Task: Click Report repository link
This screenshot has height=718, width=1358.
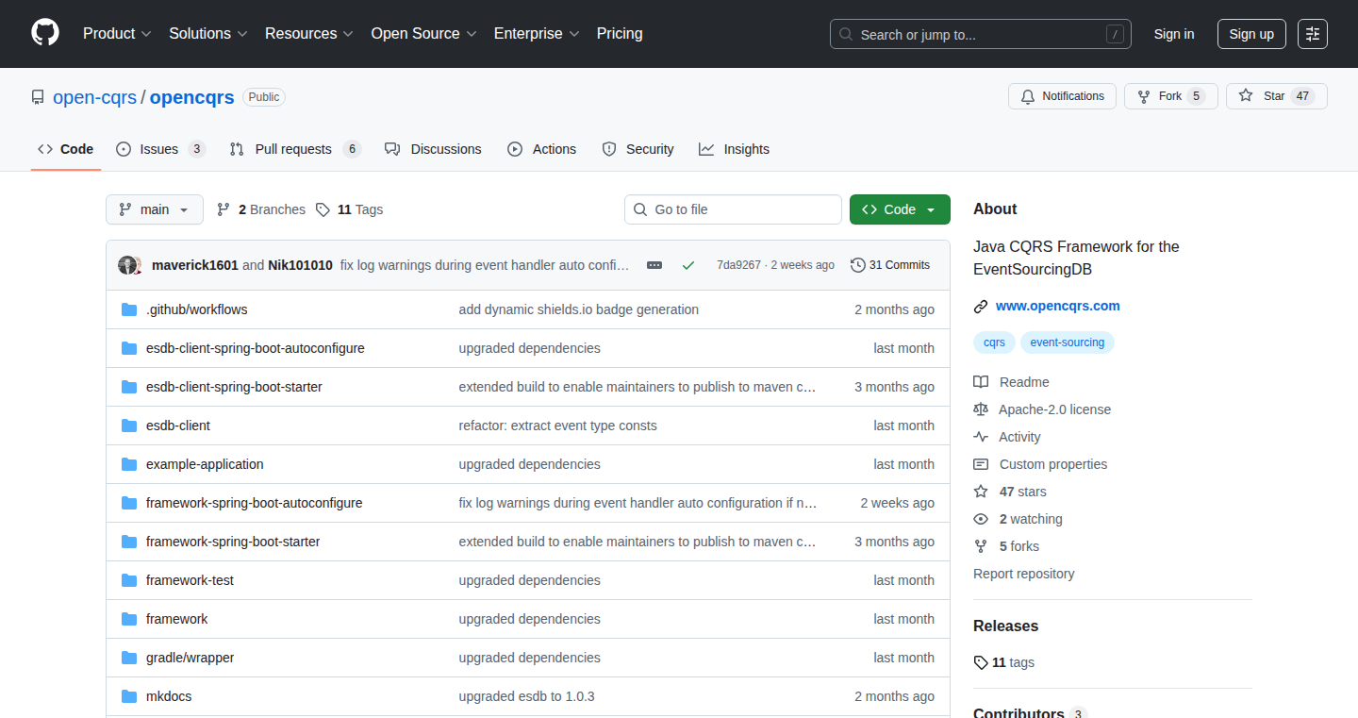Action: click(1023, 574)
